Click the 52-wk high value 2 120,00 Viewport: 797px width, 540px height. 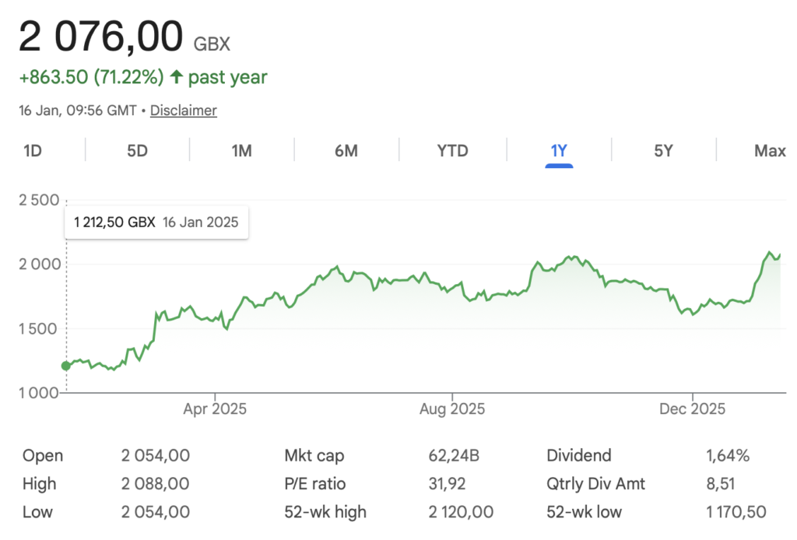[461, 512]
